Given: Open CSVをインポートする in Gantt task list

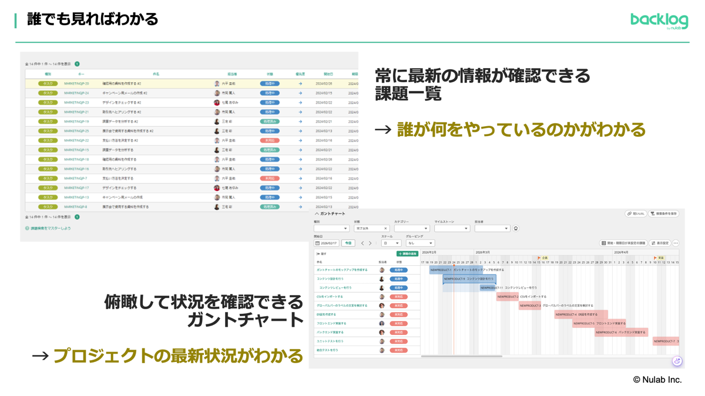Looking at the screenshot, I should pyautogui.click(x=330, y=297).
